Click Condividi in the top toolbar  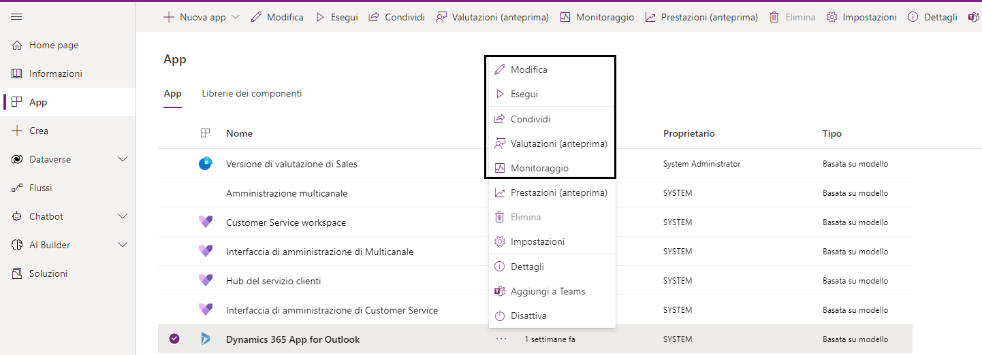[x=396, y=17]
